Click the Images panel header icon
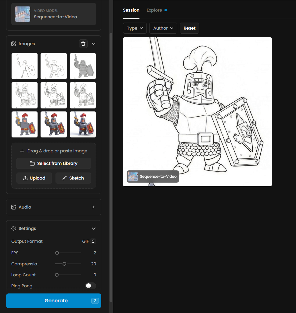 coord(14,44)
